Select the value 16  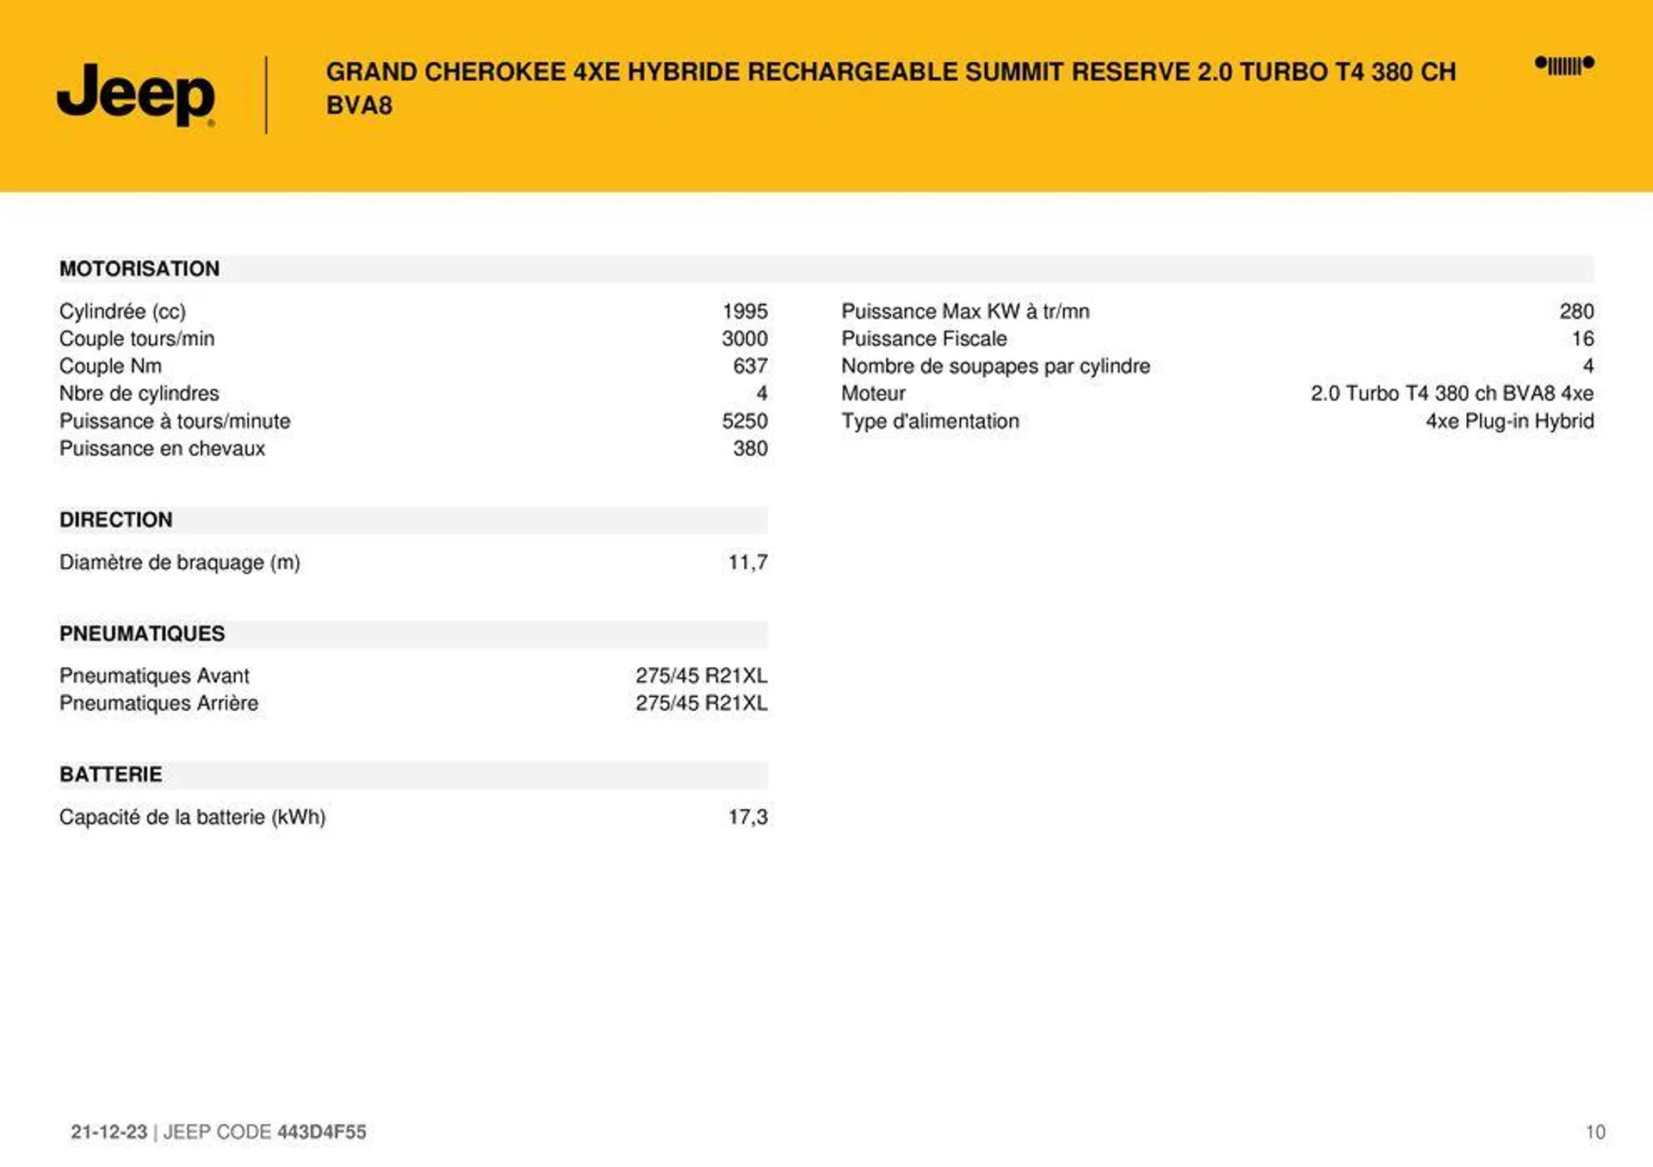(x=1582, y=339)
